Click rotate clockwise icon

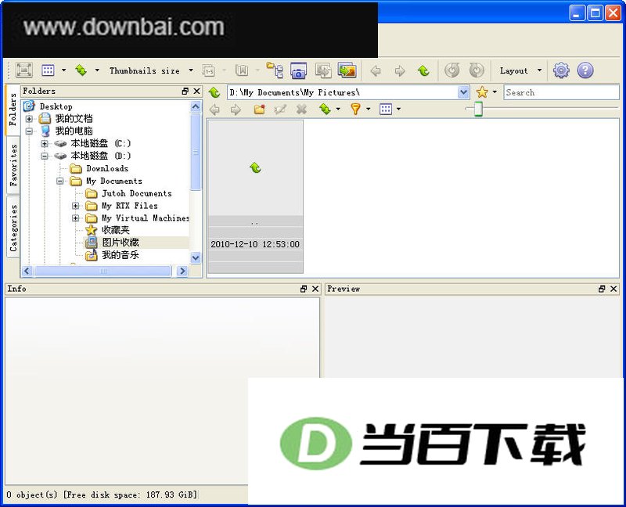tap(477, 70)
